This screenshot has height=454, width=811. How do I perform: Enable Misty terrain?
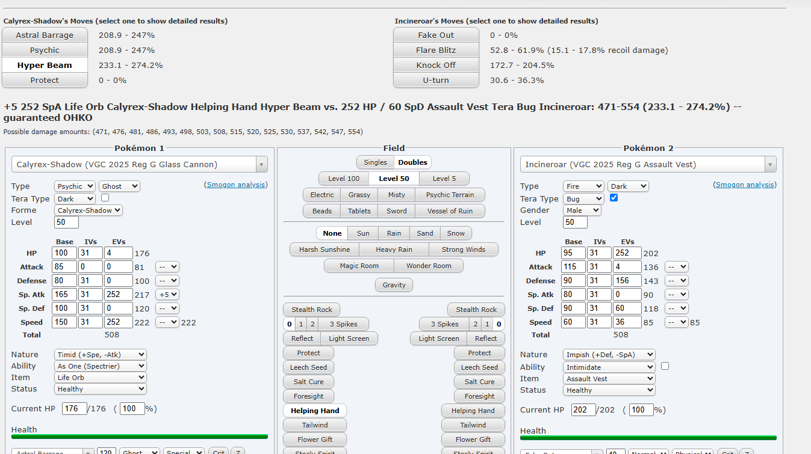click(x=397, y=195)
